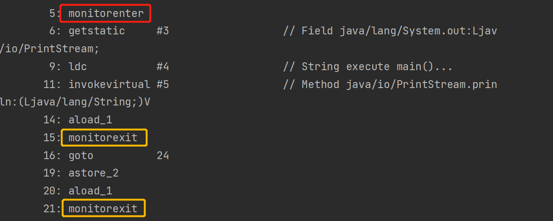Click the #4 constant reference
This screenshot has height=221, width=553.
pos(162,67)
